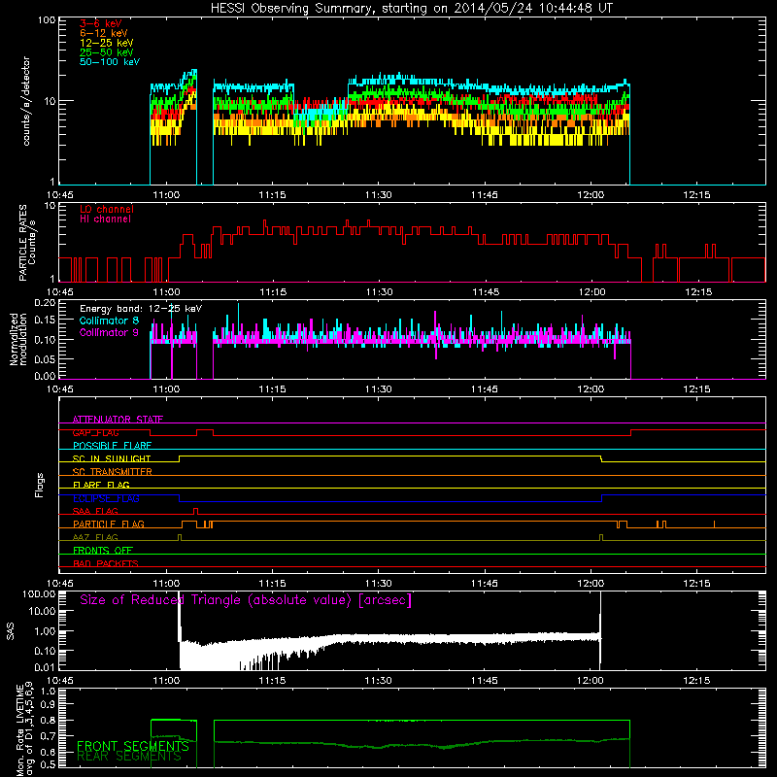Image resolution: width=777 pixels, height=777 pixels.
Task: Select the Collimator 8 legend label
Action: tap(109, 321)
